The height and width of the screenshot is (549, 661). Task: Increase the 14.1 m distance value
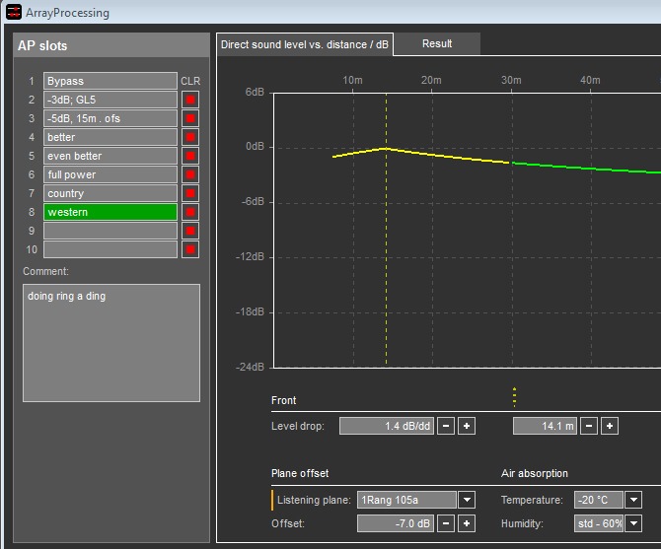610,426
